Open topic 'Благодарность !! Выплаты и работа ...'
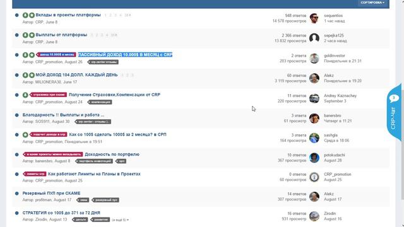Viewport: 404px width, 227px height. click(x=63, y=115)
